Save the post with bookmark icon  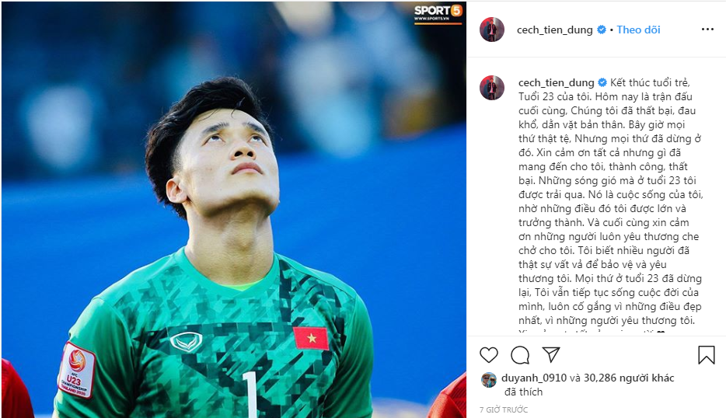click(706, 355)
